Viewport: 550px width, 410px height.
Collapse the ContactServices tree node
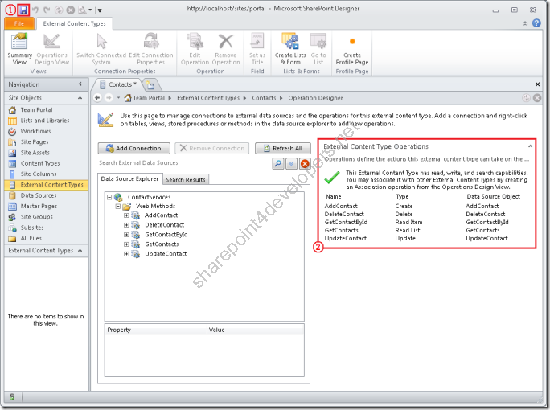tap(109, 197)
